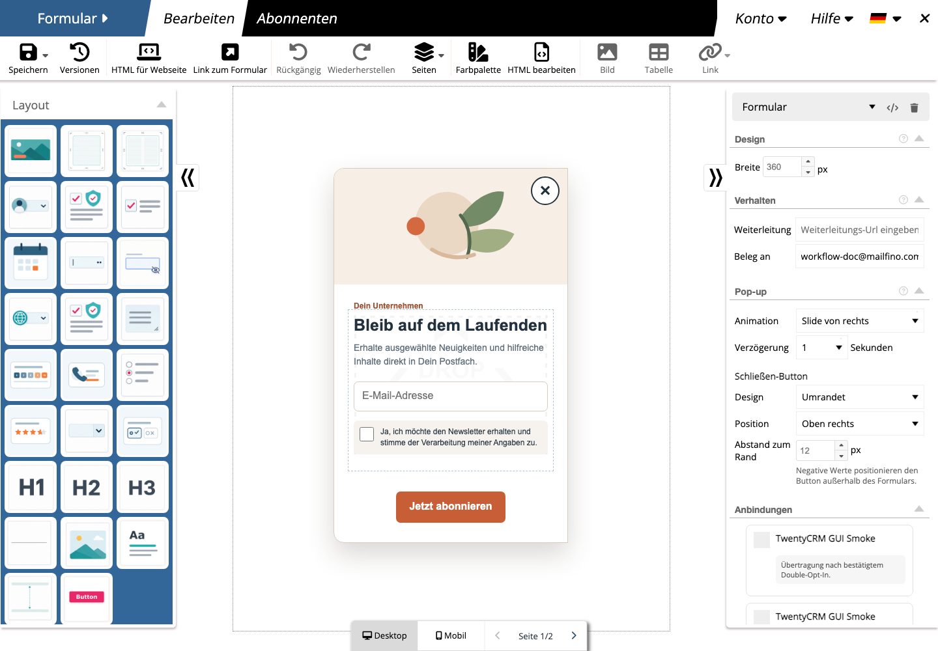
Task: Collapse the Layout panel section
Action: 162,105
